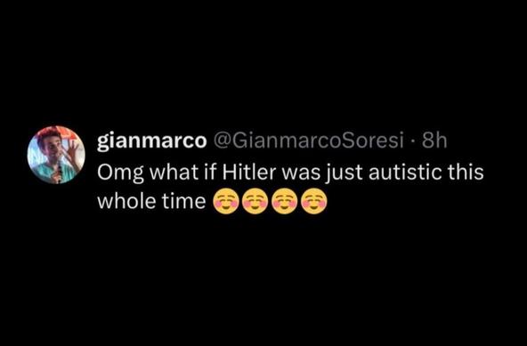Click the word Hitler in the tweet
The height and width of the screenshot is (346, 527).
pos(248,172)
